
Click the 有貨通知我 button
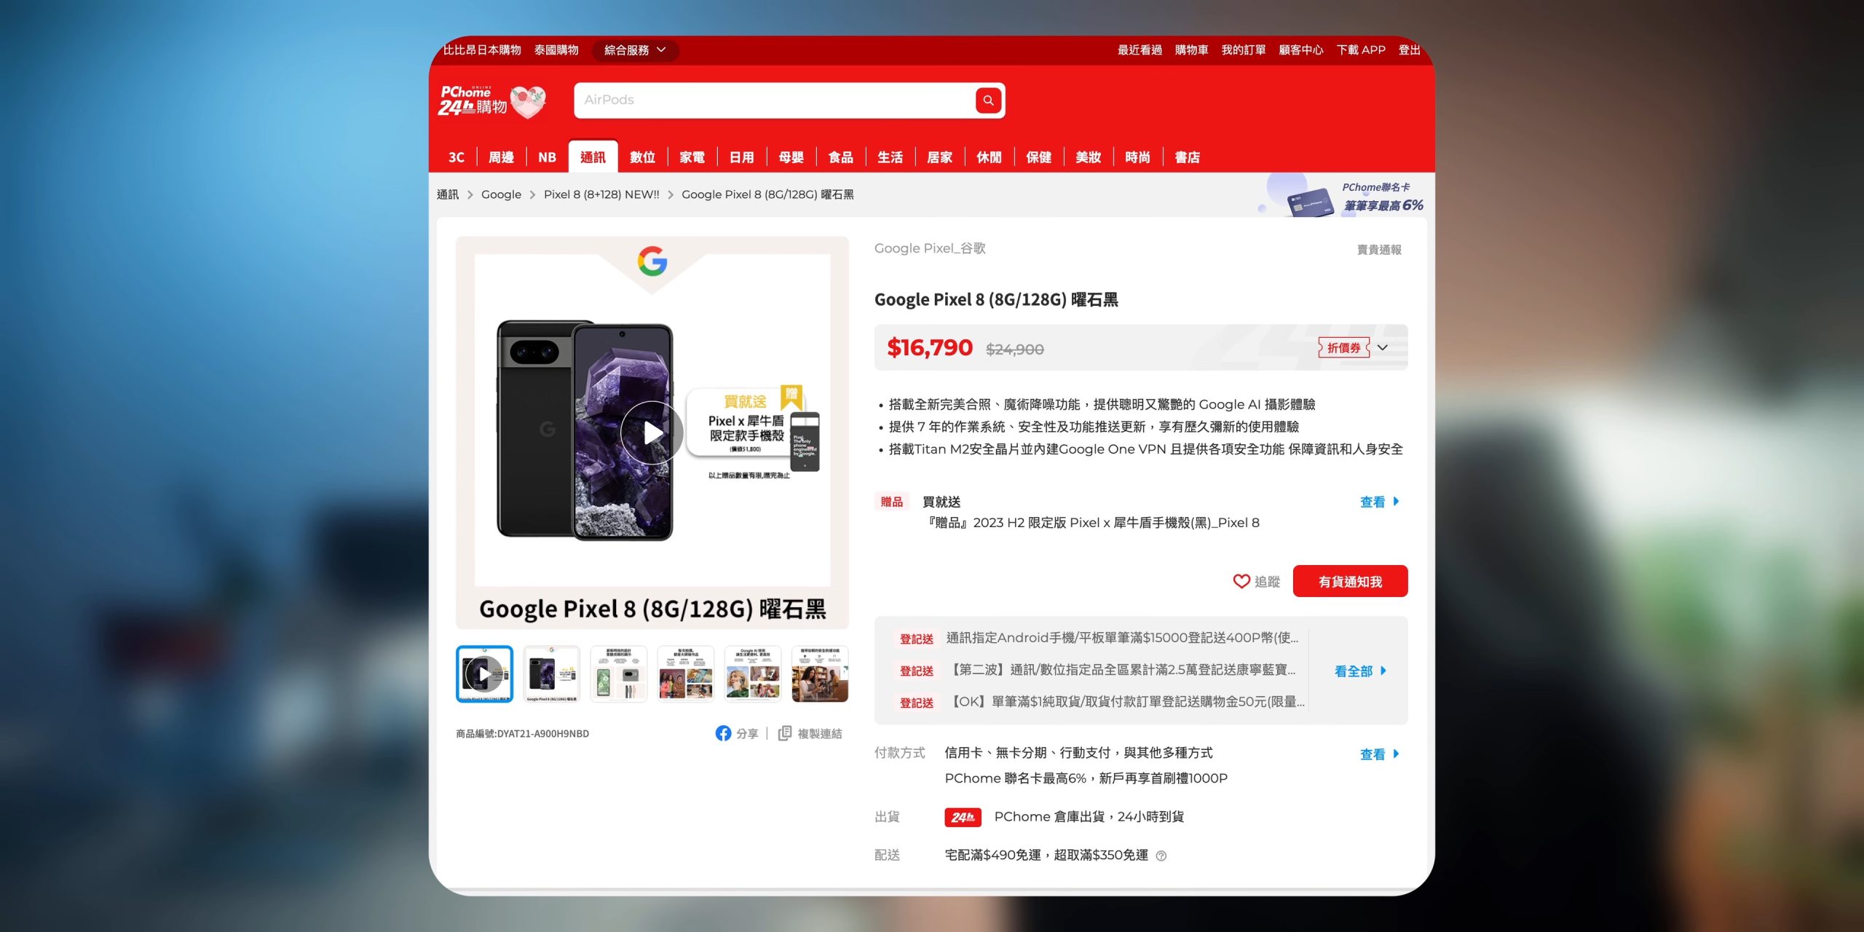(1350, 581)
